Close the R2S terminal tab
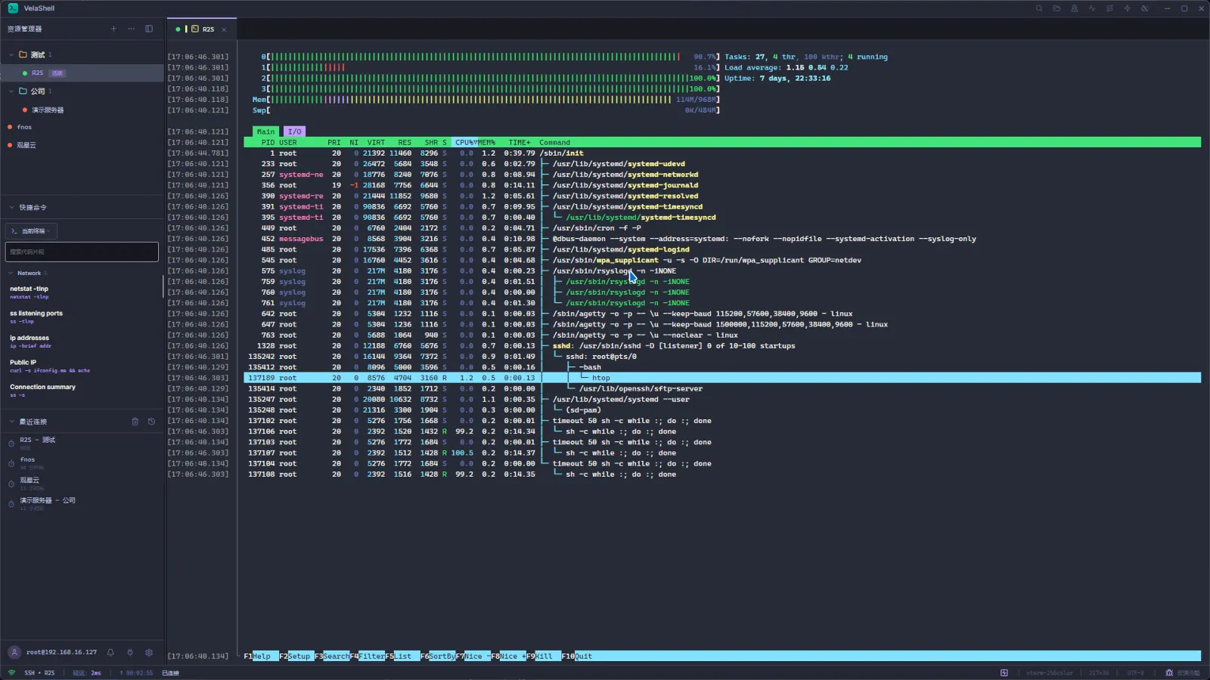Viewport: 1210px width, 680px height. coord(224,29)
